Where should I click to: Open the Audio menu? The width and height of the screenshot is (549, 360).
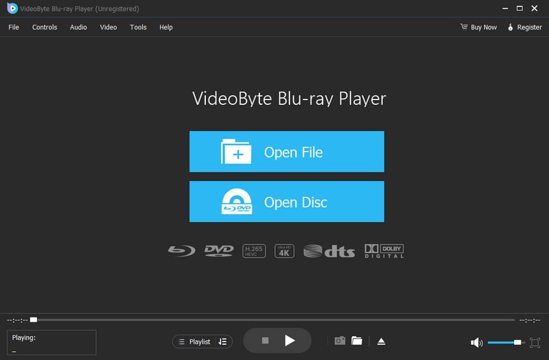pos(78,27)
